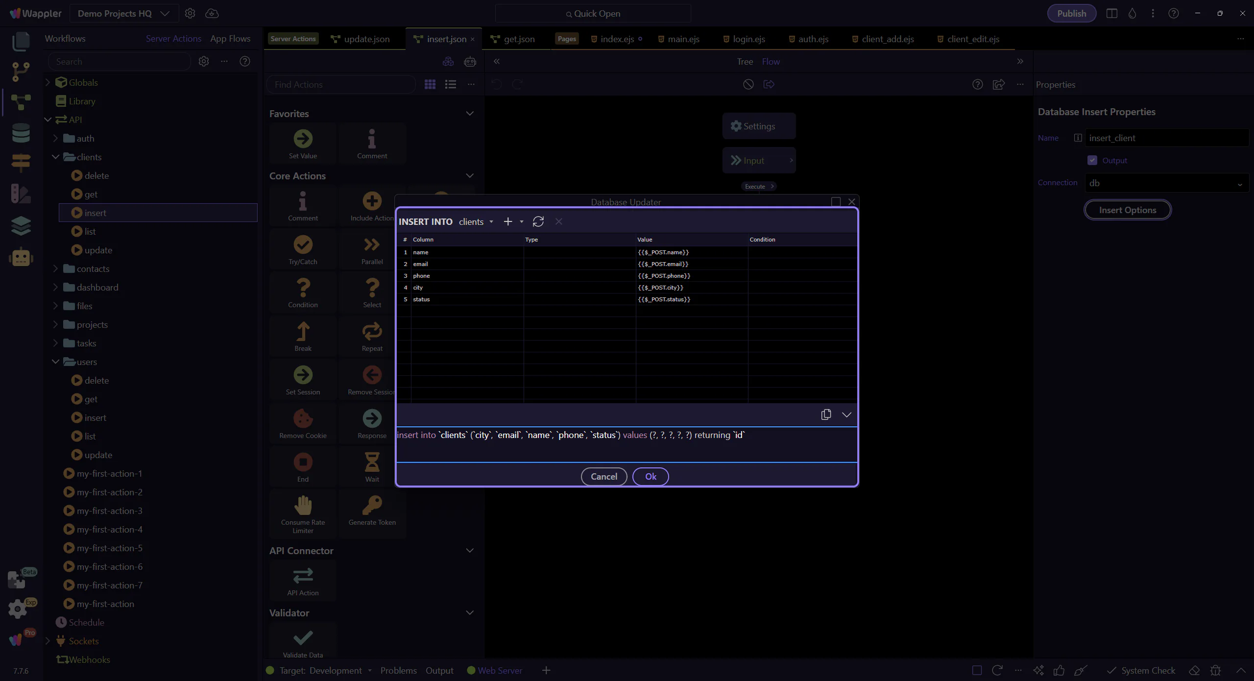Click the Ok button
Image resolution: width=1254 pixels, height=681 pixels.
coord(651,476)
